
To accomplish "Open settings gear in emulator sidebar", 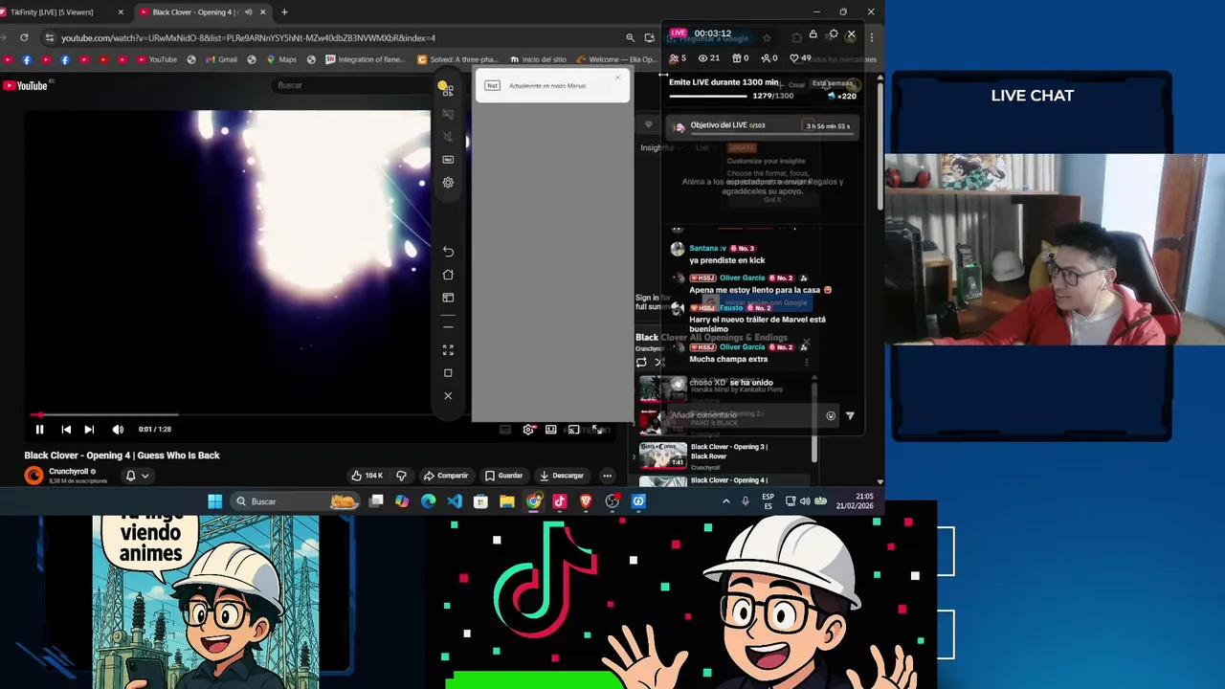I will pyautogui.click(x=448, y=183).
